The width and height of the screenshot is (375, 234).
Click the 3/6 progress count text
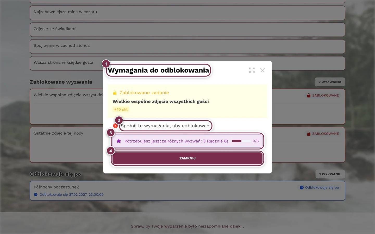(x=256, y=141)
